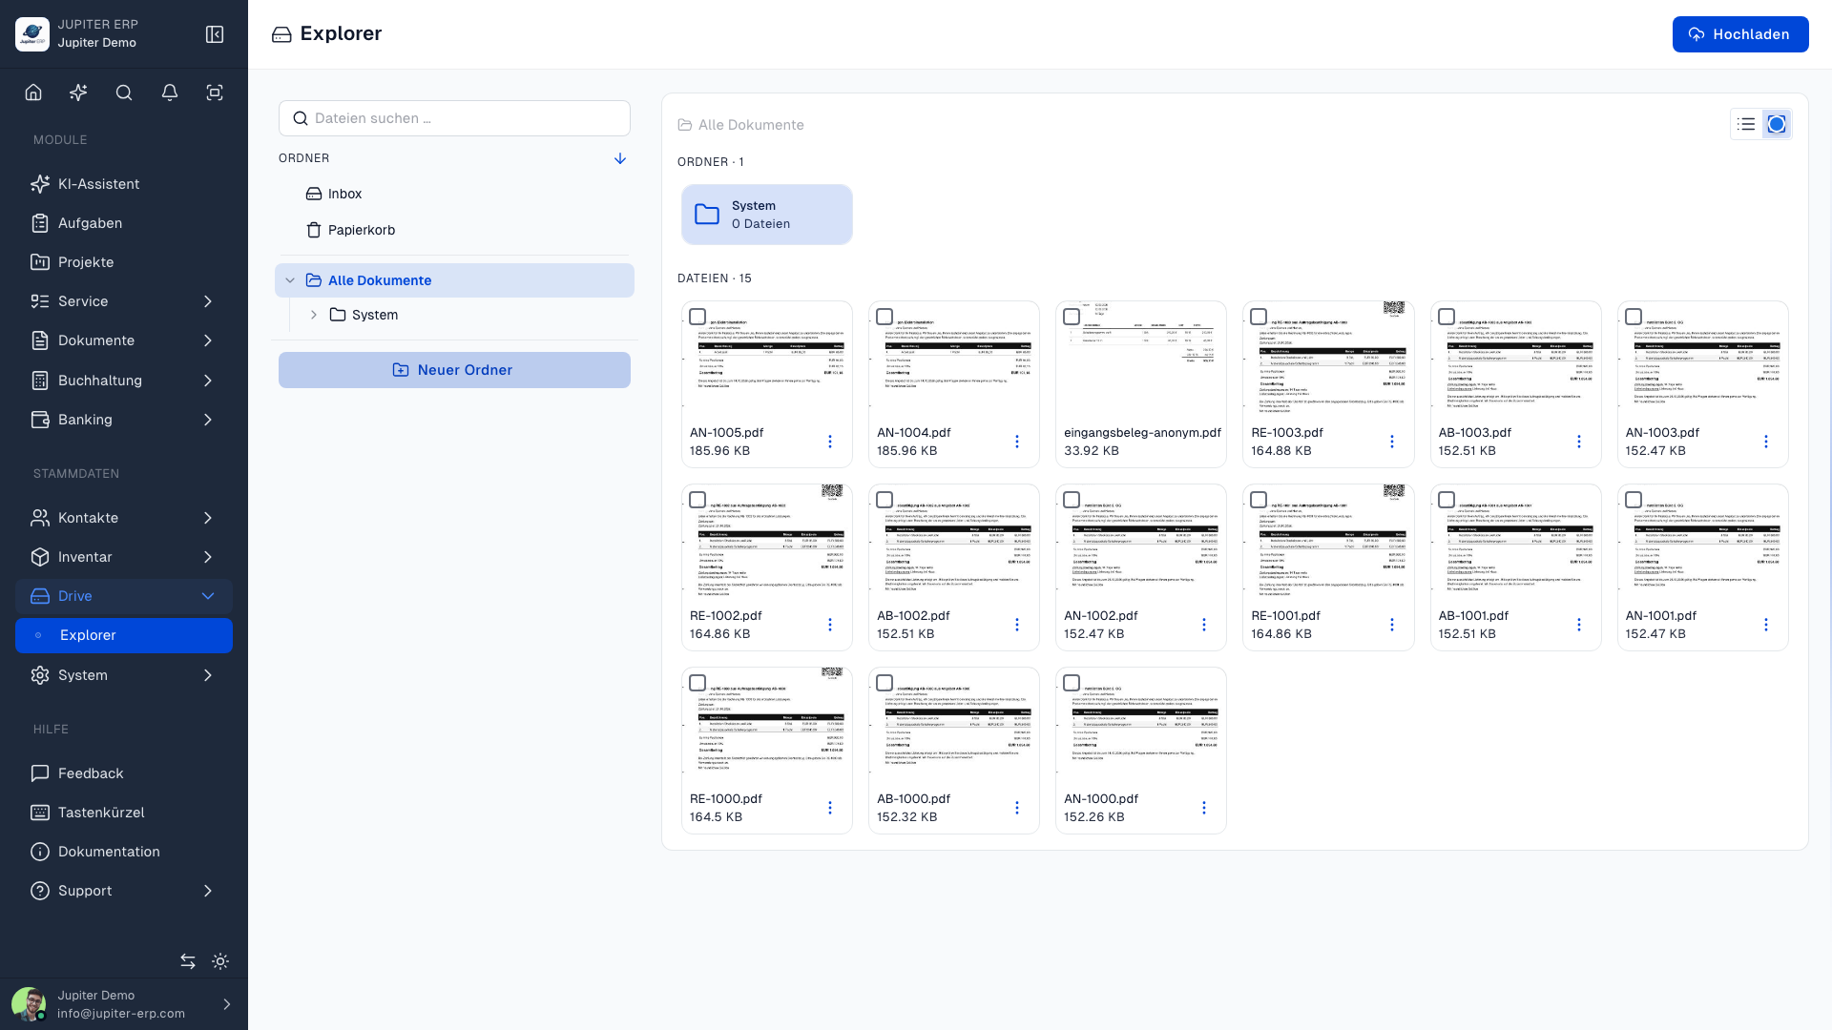
Task: Expand the Buchhaltung submenu
Action: 124,381
